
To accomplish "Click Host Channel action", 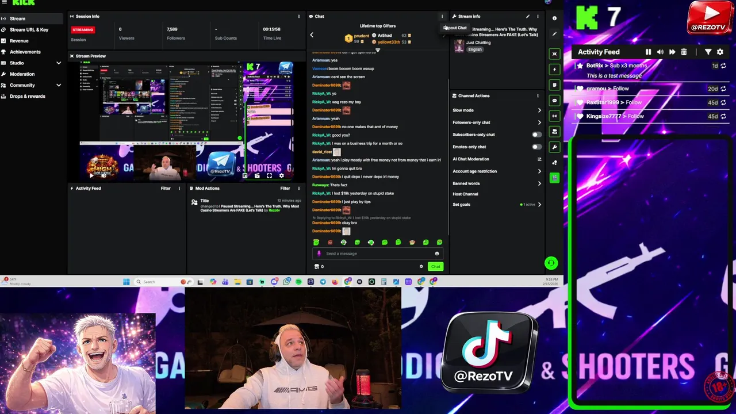I will (465, 194).
